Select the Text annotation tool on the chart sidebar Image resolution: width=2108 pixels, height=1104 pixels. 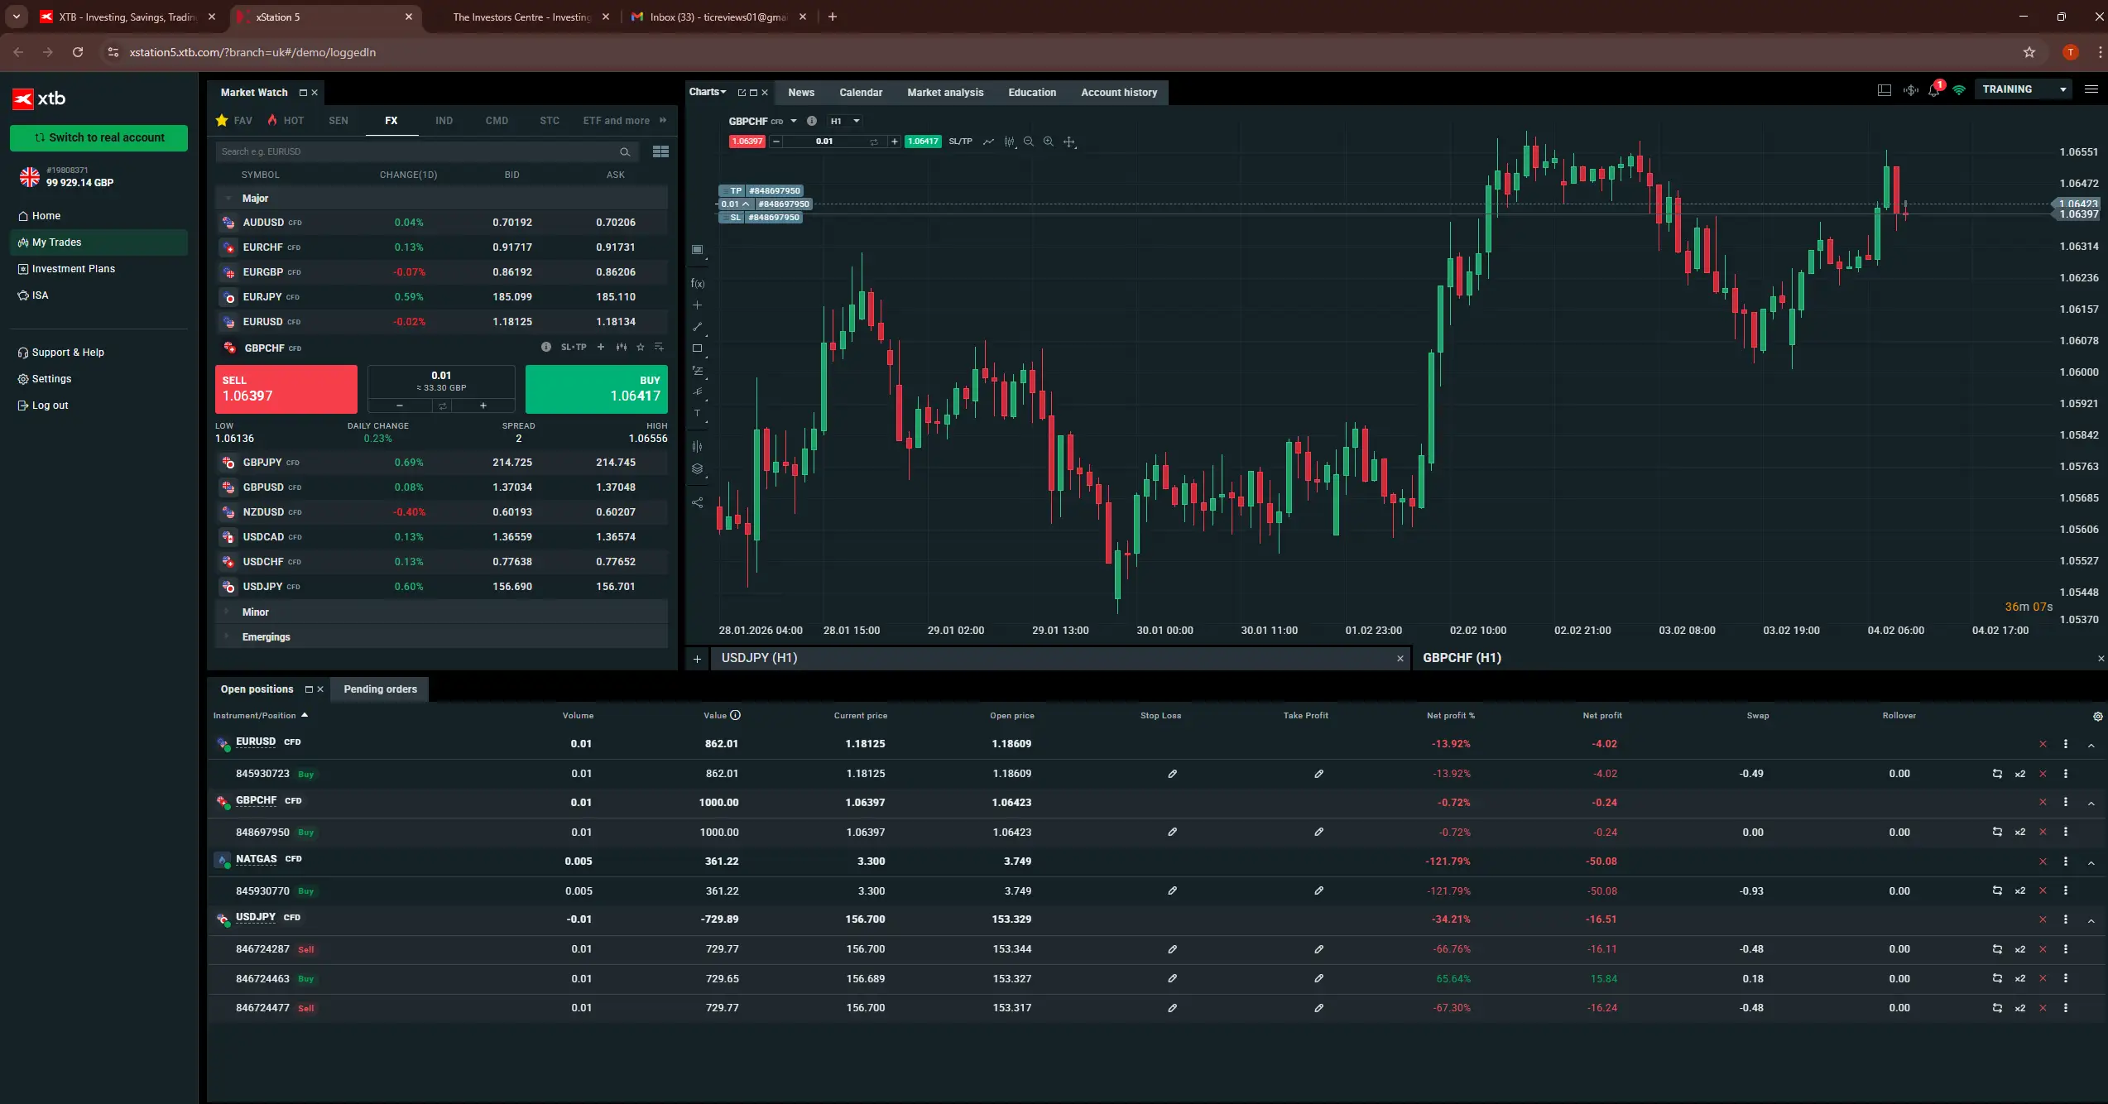point(698,414)
